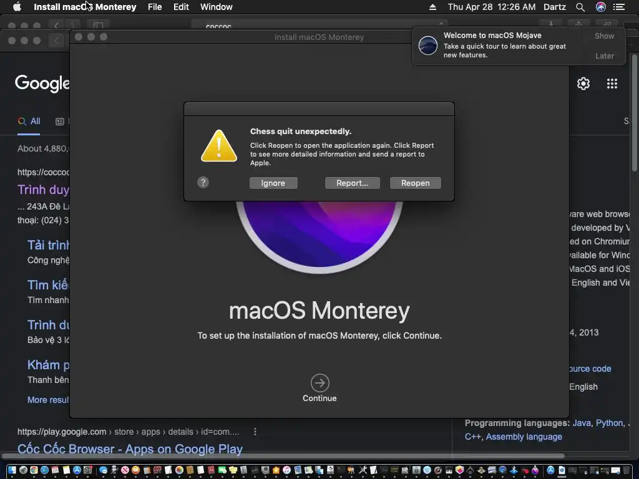
Task: Click Ignore in the Chess crash dialog
Action: [x=273, y=183]
